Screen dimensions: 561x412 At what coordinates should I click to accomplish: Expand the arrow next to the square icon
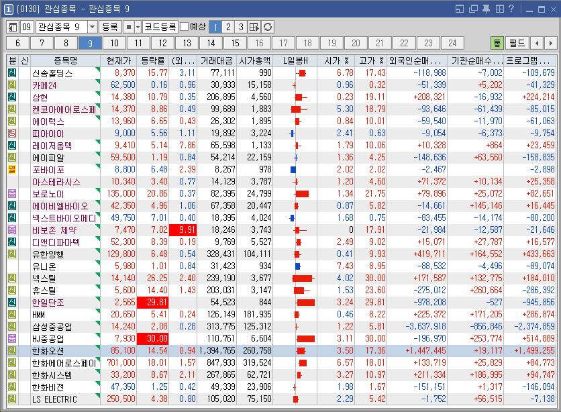coord(138,27)
